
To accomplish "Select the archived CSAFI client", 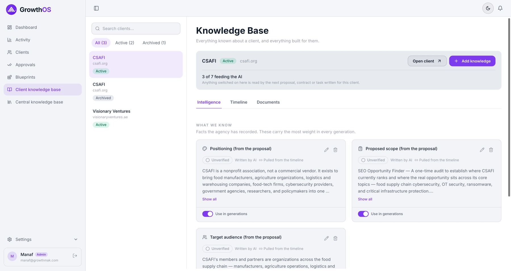I will point(136,91).
